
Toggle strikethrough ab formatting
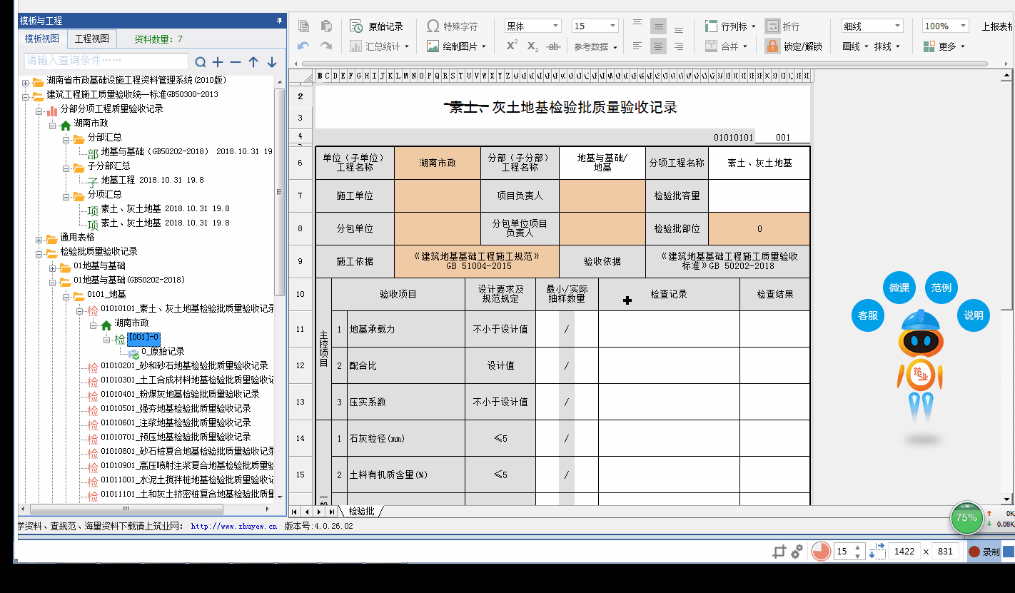552,46
